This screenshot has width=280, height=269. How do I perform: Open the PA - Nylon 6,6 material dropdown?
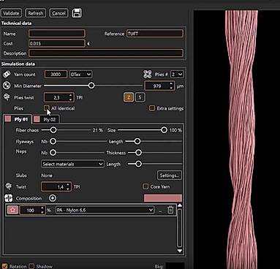(x=105, y=210)
